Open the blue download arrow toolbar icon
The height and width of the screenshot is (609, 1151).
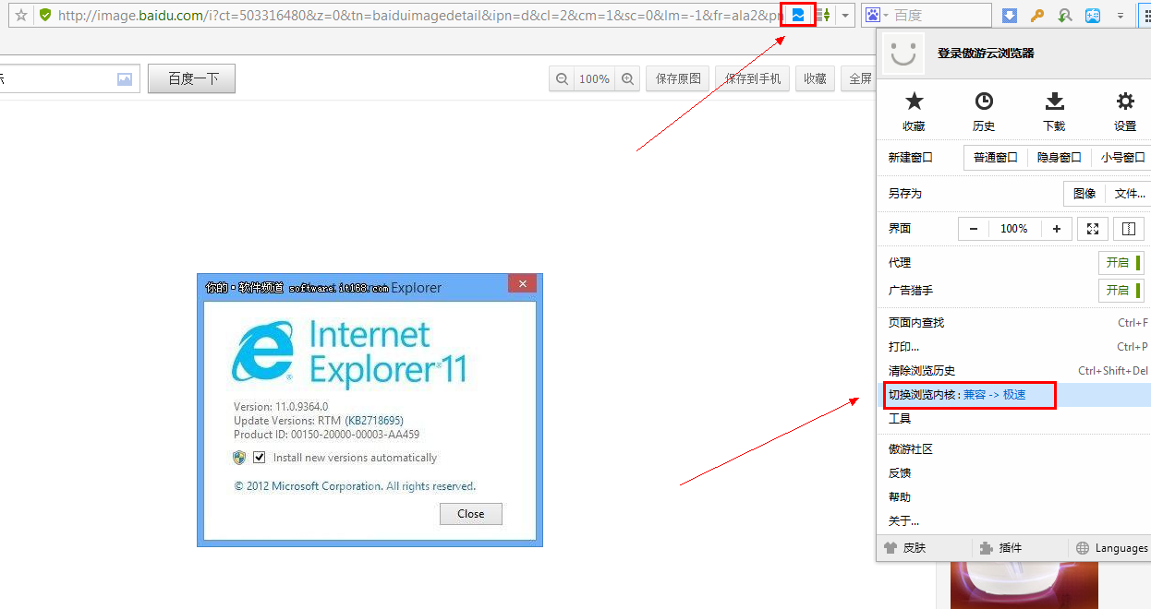click(1010, 16)
